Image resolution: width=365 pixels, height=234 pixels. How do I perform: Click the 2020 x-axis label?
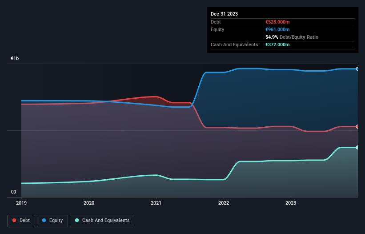[89, 203]
